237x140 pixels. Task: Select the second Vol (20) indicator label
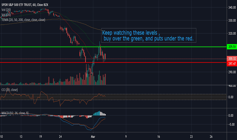[6, 15]
